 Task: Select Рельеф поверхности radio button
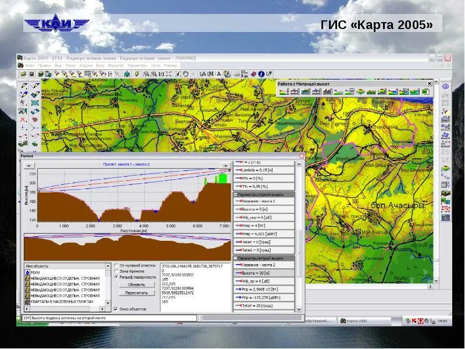(x=116, y=277)
